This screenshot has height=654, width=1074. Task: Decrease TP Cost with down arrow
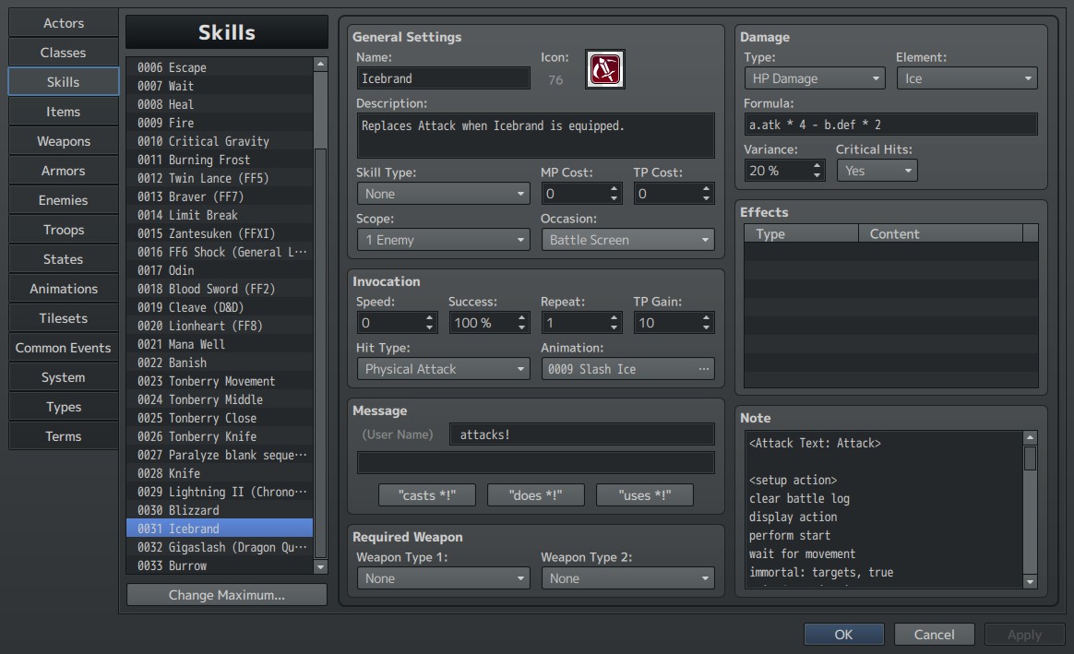click(x=706, y=198)
